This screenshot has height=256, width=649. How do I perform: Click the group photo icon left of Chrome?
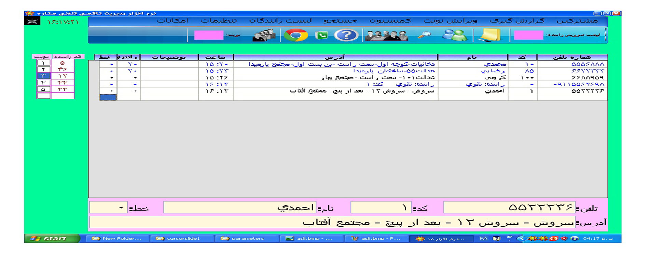click(264, 35)
